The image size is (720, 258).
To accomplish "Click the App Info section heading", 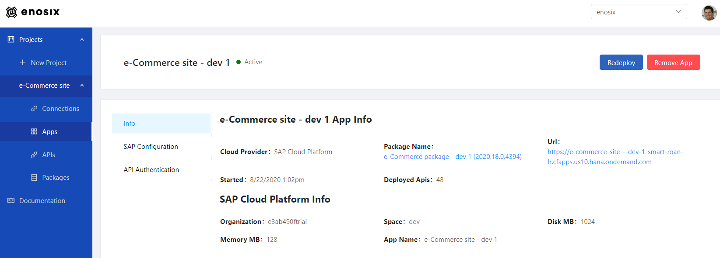I will (296, 119).
